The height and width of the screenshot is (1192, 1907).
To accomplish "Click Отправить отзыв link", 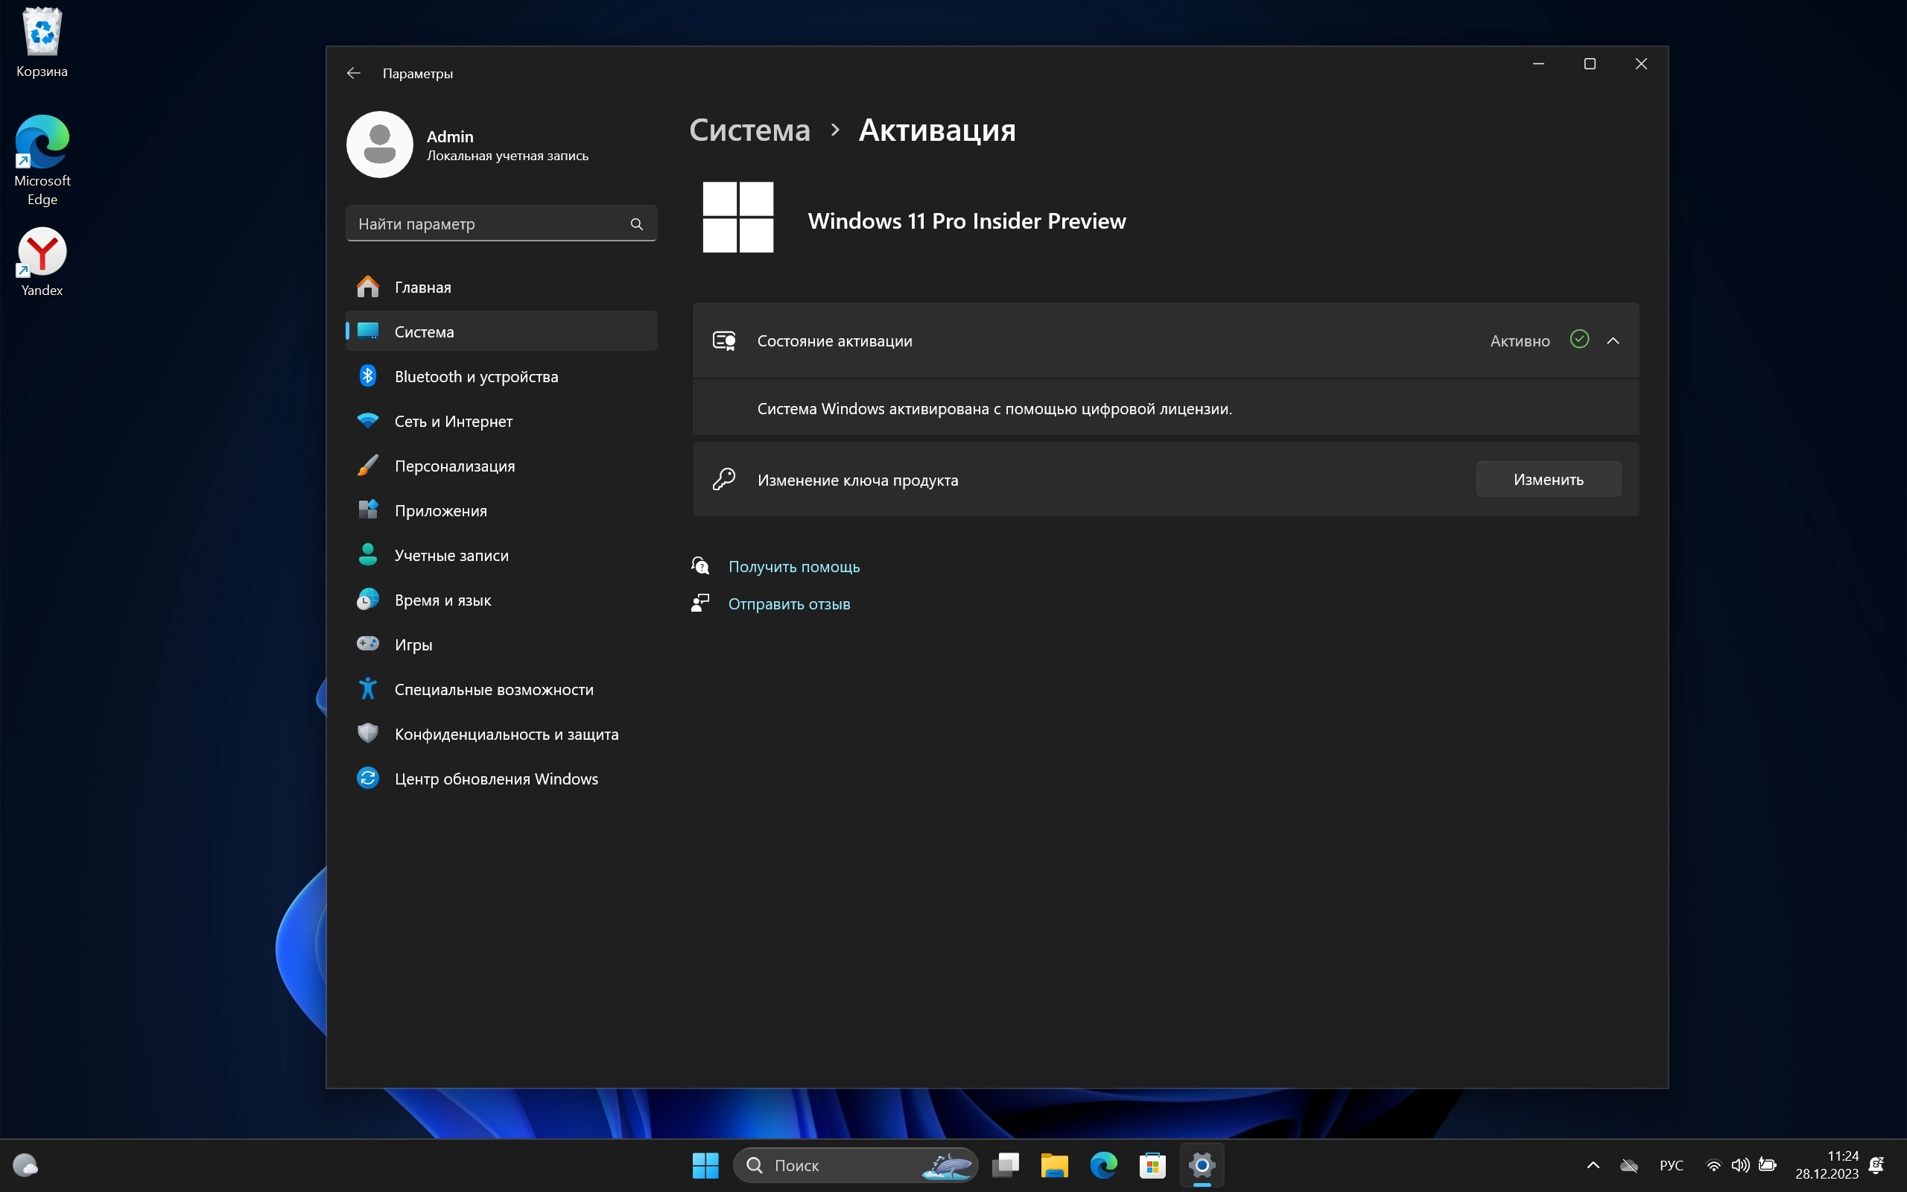I will point(789,604).
